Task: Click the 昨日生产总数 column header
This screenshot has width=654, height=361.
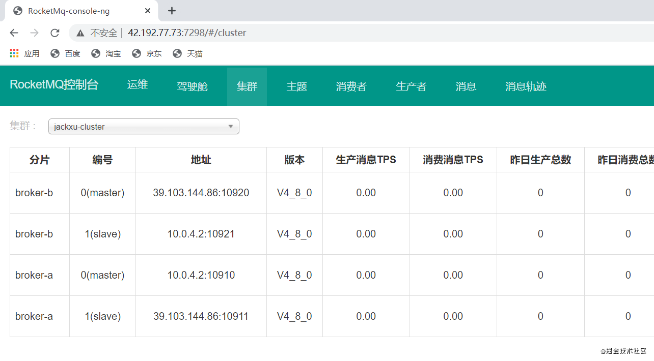Action: coord(540,160)
